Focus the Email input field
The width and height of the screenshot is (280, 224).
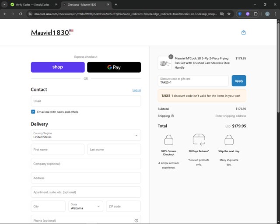point(86,101)
